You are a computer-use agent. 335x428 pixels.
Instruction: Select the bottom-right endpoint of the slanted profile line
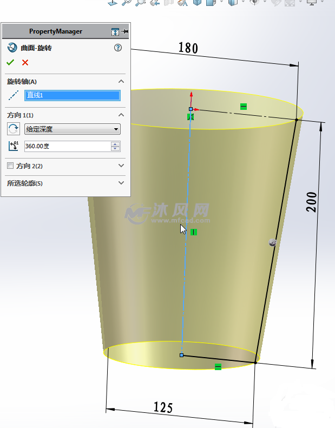tap(255, 363)
